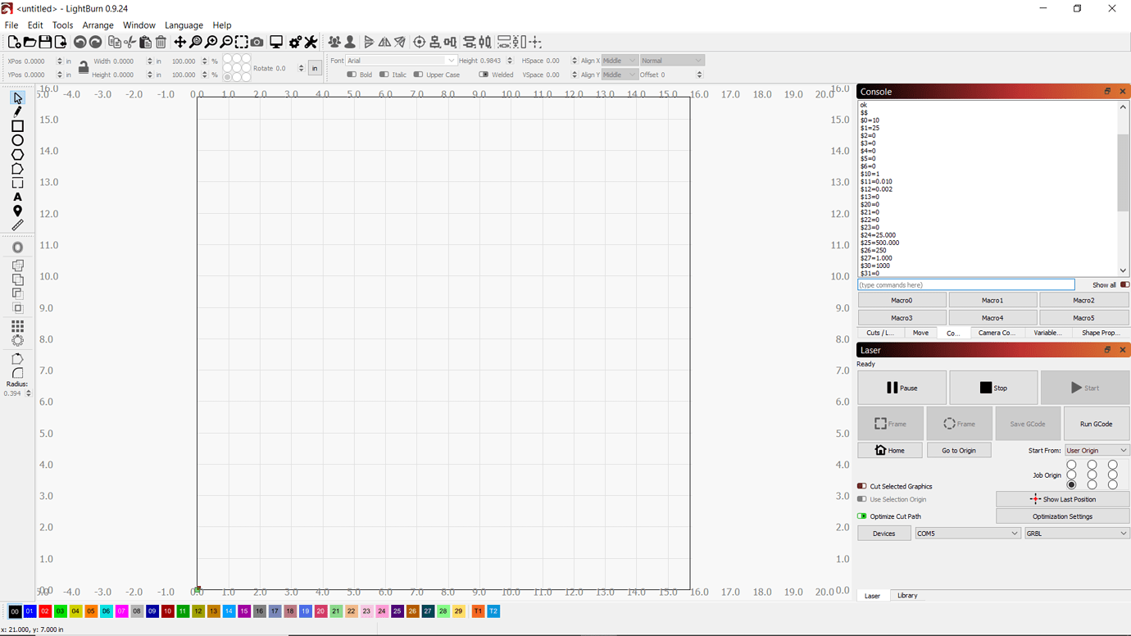Open the Grid Array tool
Screen dimensions: 1131x636
[17, 326]
